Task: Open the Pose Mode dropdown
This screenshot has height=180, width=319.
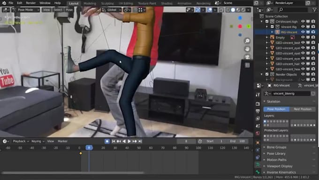Action: click(26, 10)
